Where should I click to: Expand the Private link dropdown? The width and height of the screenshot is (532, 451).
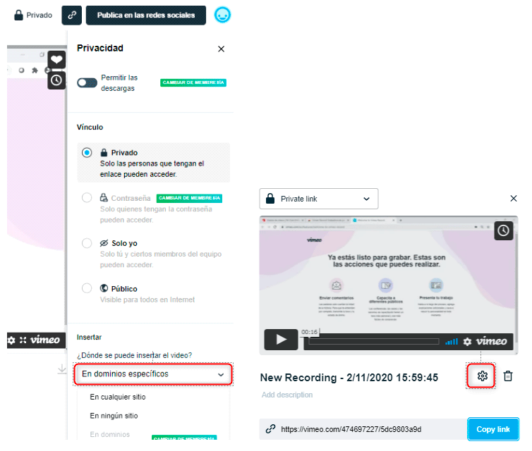click(x=318, y=199)
